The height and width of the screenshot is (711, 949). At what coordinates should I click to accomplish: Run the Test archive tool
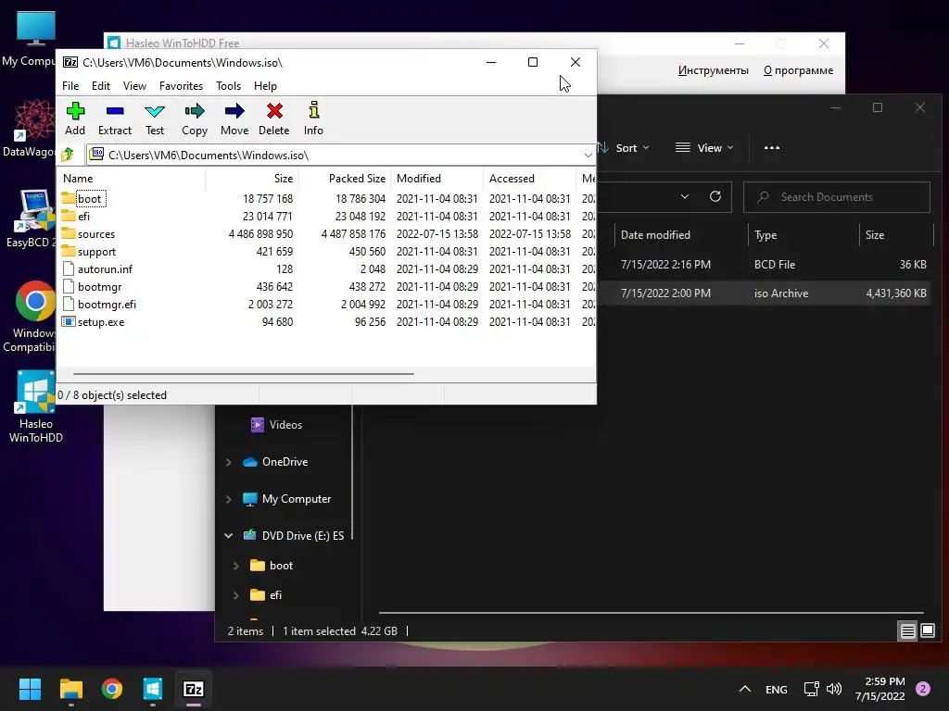pos(155,118)
